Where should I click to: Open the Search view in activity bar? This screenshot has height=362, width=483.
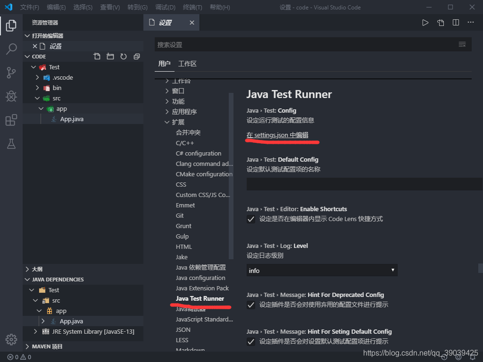coord(11,49)
